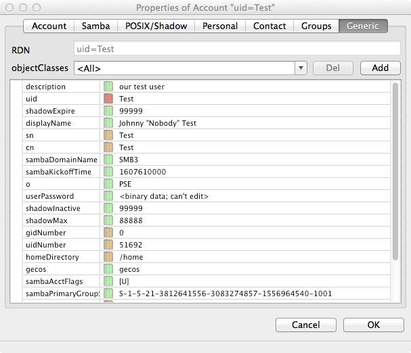Image resolution: width=411 pixels, height=353 pixels.
Task: Click the green icon beside userPassword
Action: tap(108, 196)
